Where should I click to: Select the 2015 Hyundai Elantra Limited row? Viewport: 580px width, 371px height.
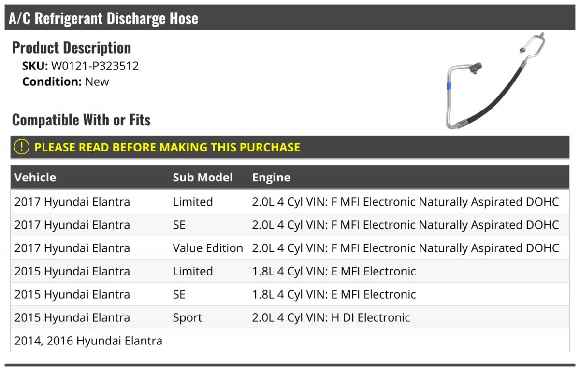290,271
